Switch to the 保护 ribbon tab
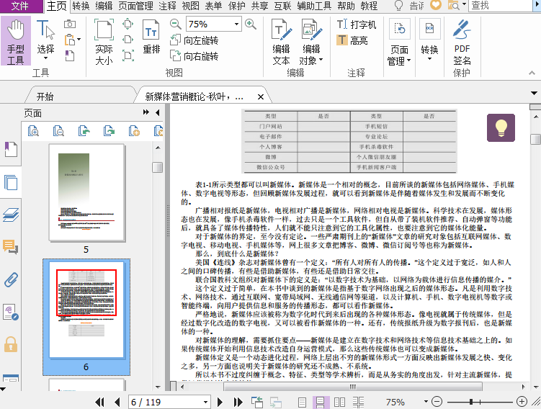This screenshot has width=541, height=409. click(237, 6)
